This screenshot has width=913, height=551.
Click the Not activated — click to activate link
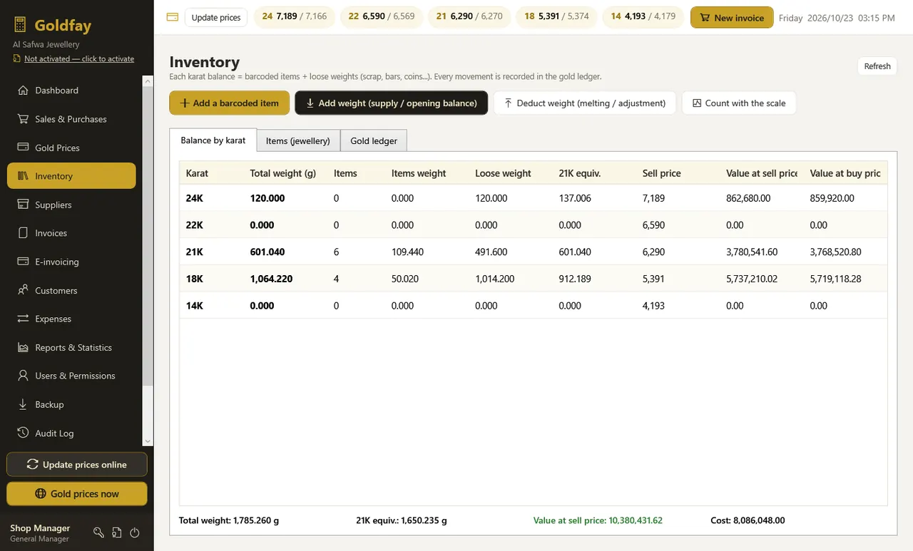pos(79,59)
